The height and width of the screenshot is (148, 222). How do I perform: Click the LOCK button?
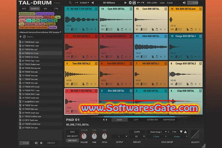pos(162,3)
